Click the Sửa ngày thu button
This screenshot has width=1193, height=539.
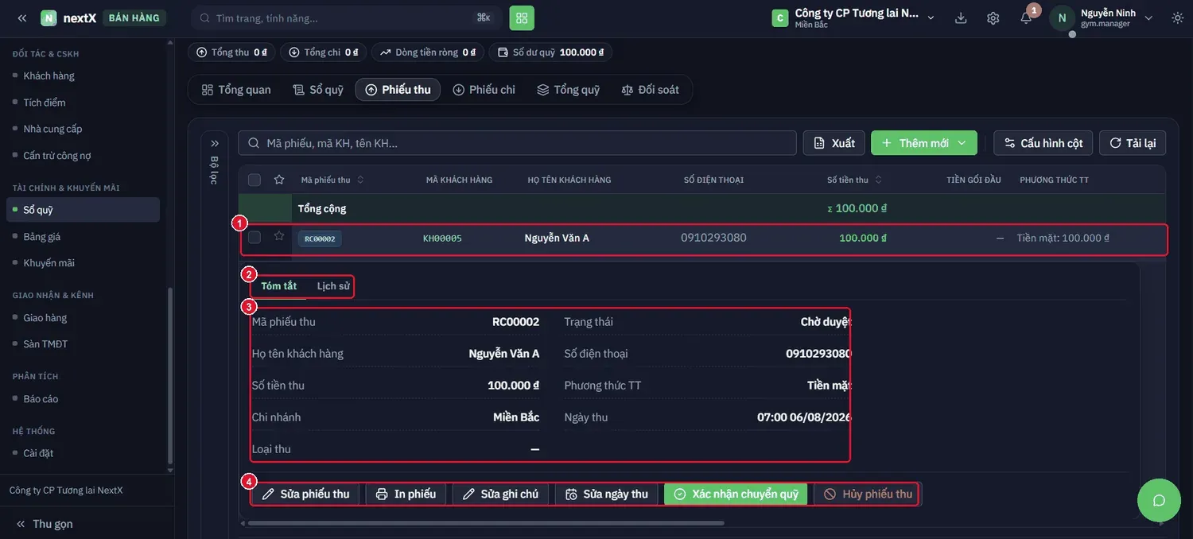tap(607, 494)
